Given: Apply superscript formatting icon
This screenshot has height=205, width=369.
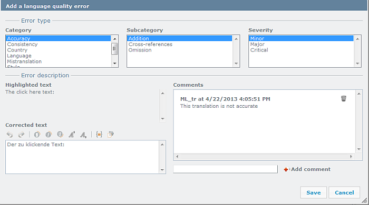Looking at the screenshot, I should click(72, 135).
